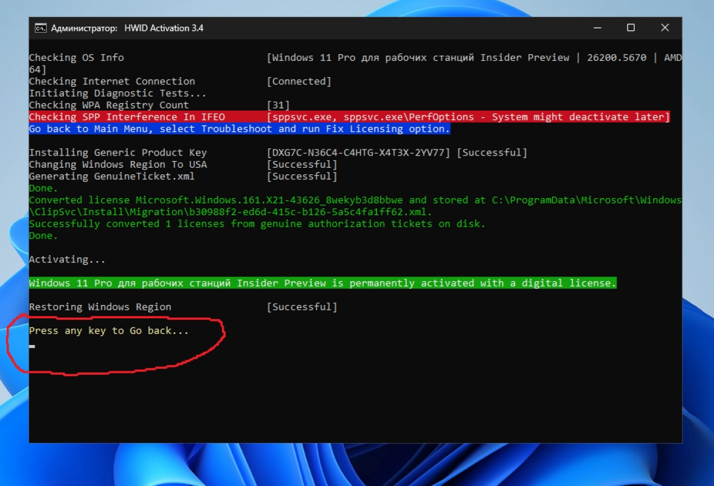
Task: Click the 'Restoring Windows Region' line
Action: point(100,307)
